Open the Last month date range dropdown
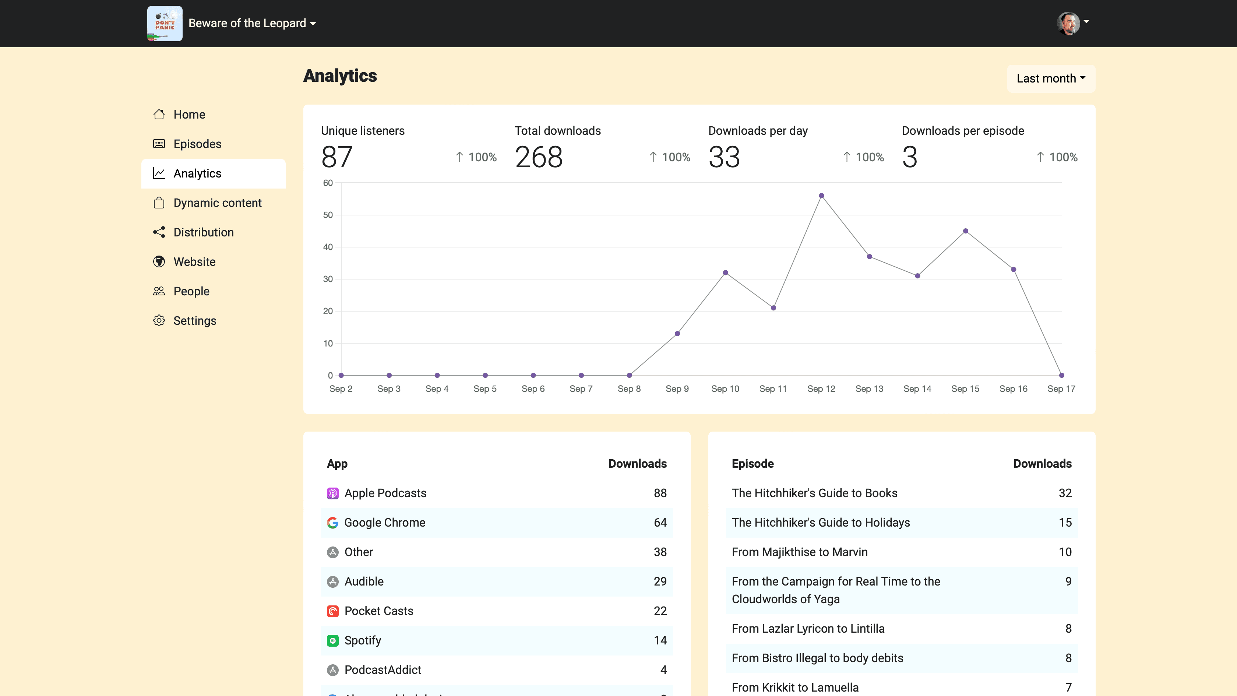 click(1051, 78)
